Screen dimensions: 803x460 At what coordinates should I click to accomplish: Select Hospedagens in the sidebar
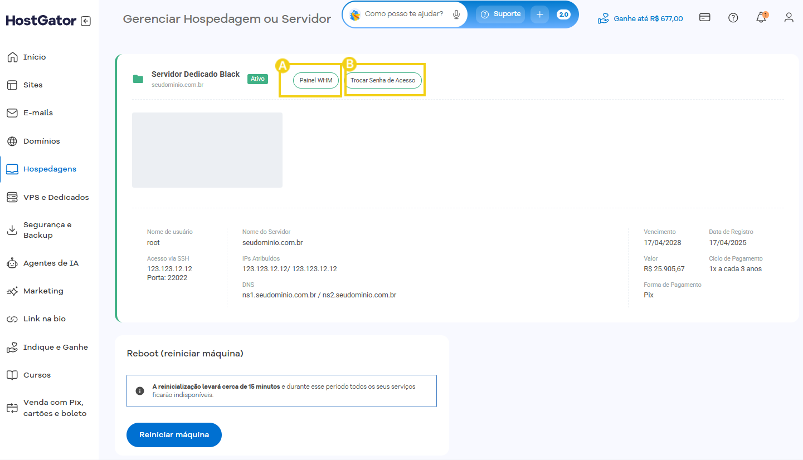[50, 169]
